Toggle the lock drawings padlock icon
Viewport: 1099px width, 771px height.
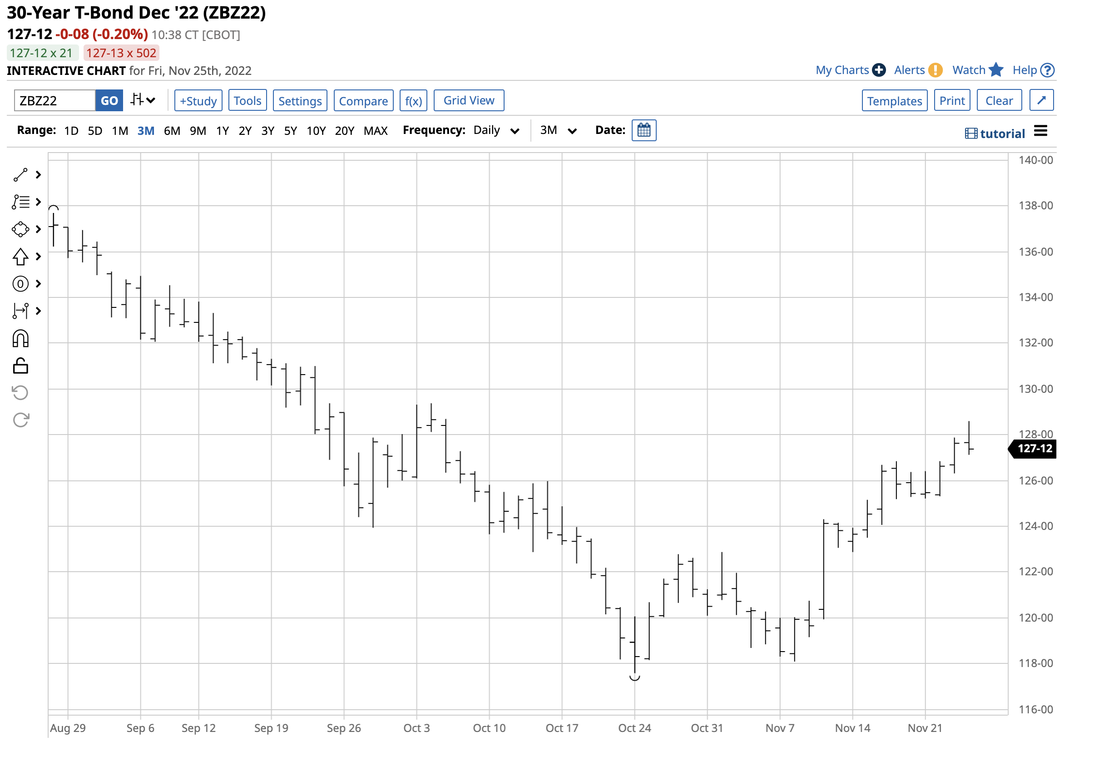point(20,366)
